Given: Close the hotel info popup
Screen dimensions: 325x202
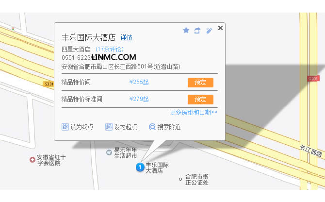Looking at the screenshot, I should [x=220, y=28].
